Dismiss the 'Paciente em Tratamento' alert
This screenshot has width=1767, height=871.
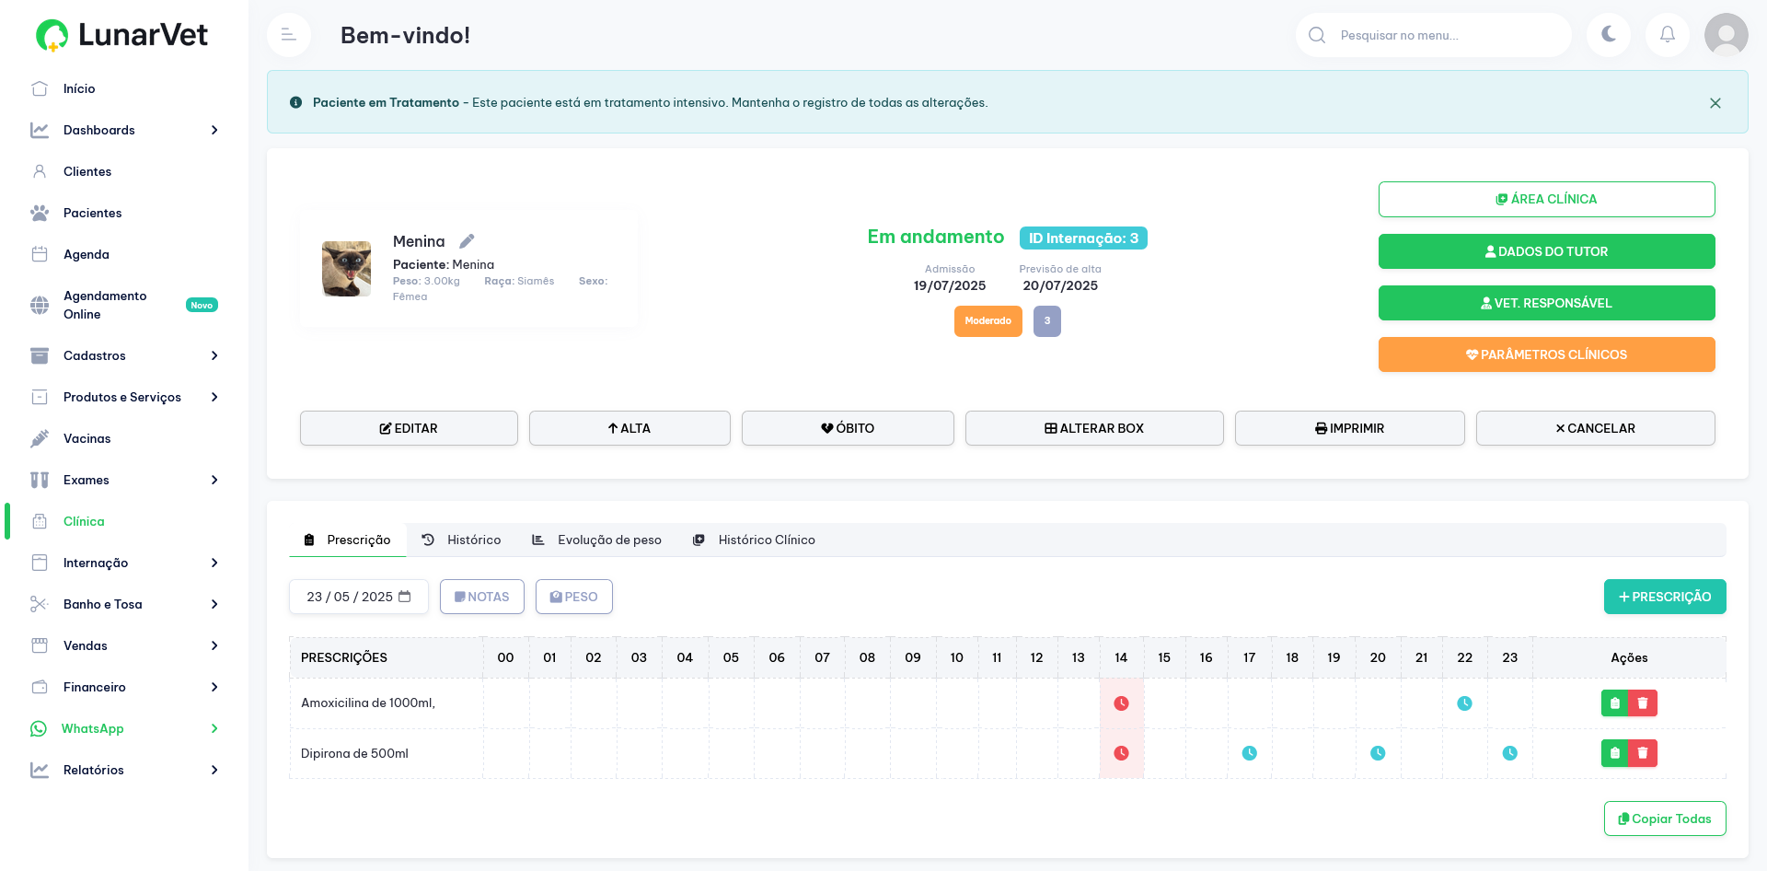coord(1715,103)
